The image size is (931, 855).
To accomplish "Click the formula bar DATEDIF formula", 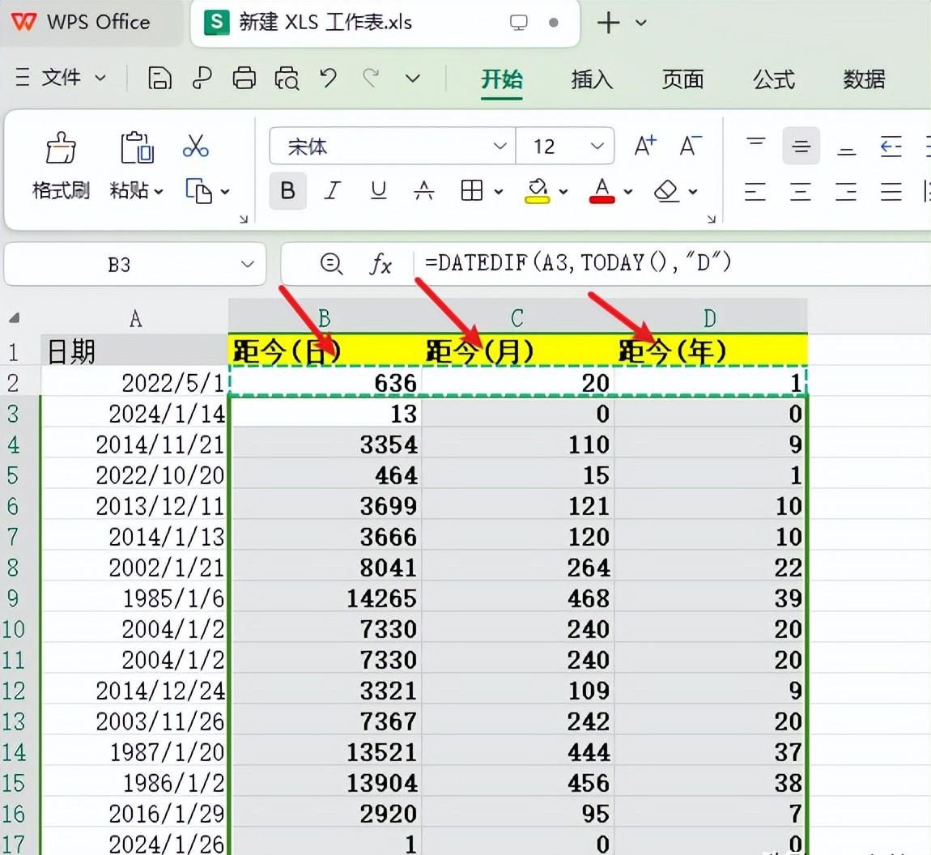I will coord(577,262).
